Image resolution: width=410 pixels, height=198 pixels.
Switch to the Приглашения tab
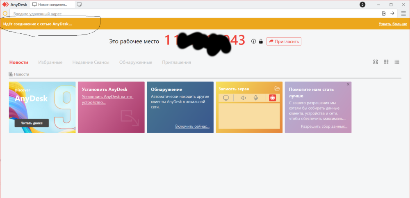[x=176, y=62]
